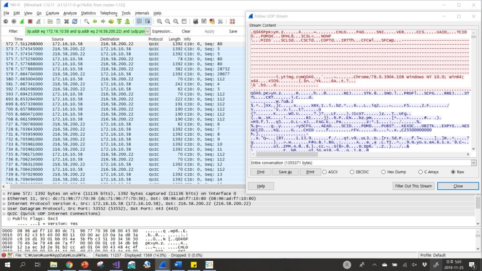Collapse the Public Flags 0xc3 row
The image size is (482, 271).
[x=9, y=219]
